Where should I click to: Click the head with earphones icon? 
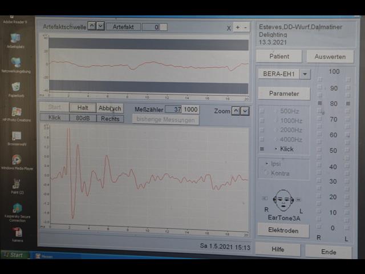283,201
